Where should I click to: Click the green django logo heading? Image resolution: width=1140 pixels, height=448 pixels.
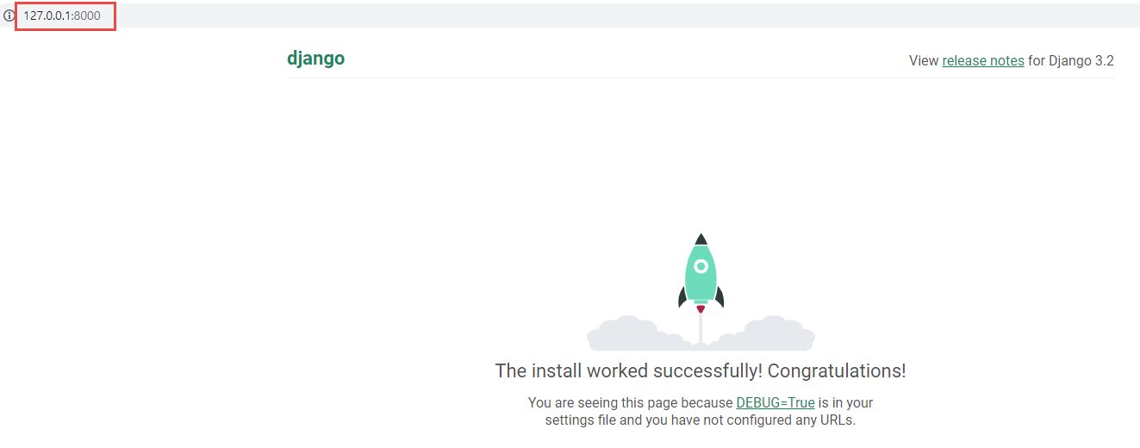point(315,59)
